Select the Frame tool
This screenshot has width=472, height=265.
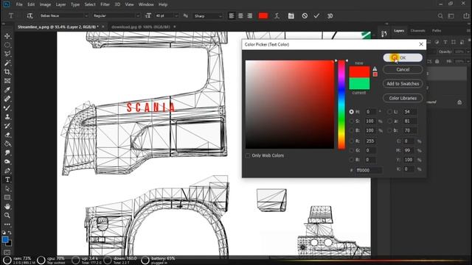tap(7, 81)
